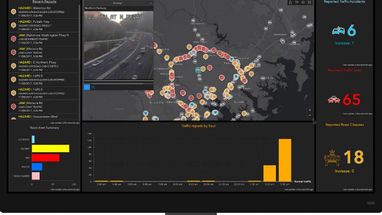Zoom in using the map plus button
The height and width of the screenshot is (215, 382).
(x=310, y=110)
